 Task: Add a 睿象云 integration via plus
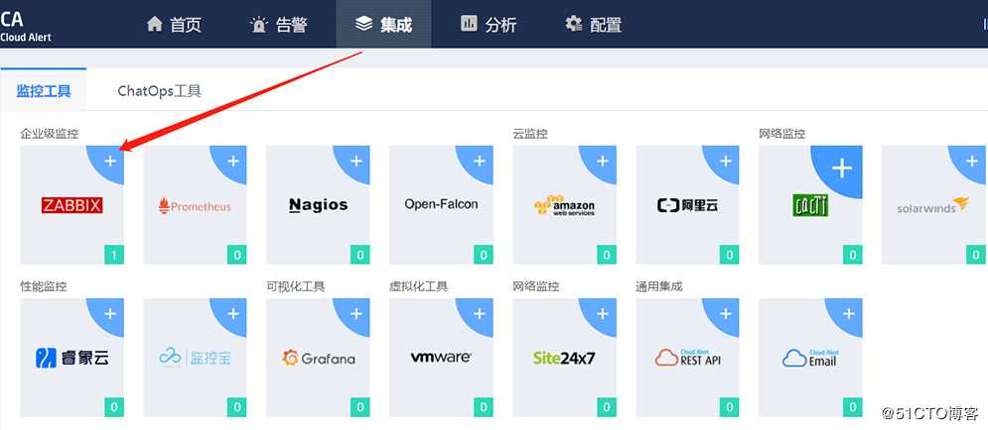(110, 313)
